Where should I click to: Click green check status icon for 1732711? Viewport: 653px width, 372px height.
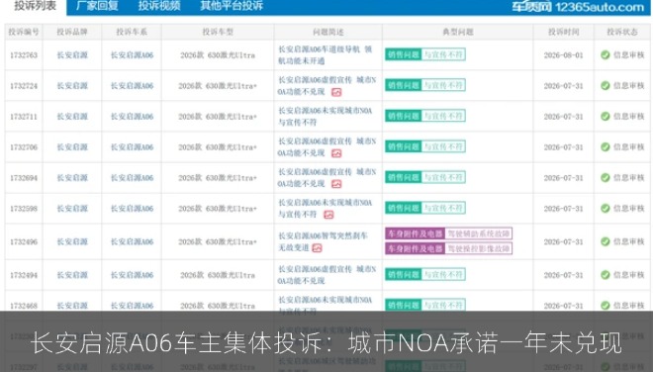pyautogui.click(x=606, y=116)
